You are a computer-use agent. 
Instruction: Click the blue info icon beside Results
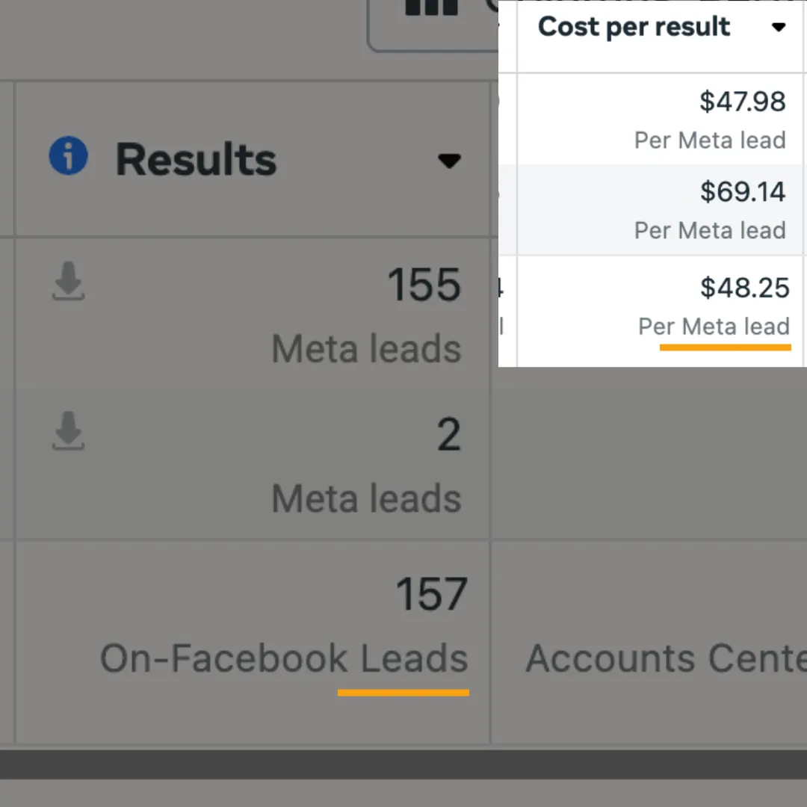69,156
